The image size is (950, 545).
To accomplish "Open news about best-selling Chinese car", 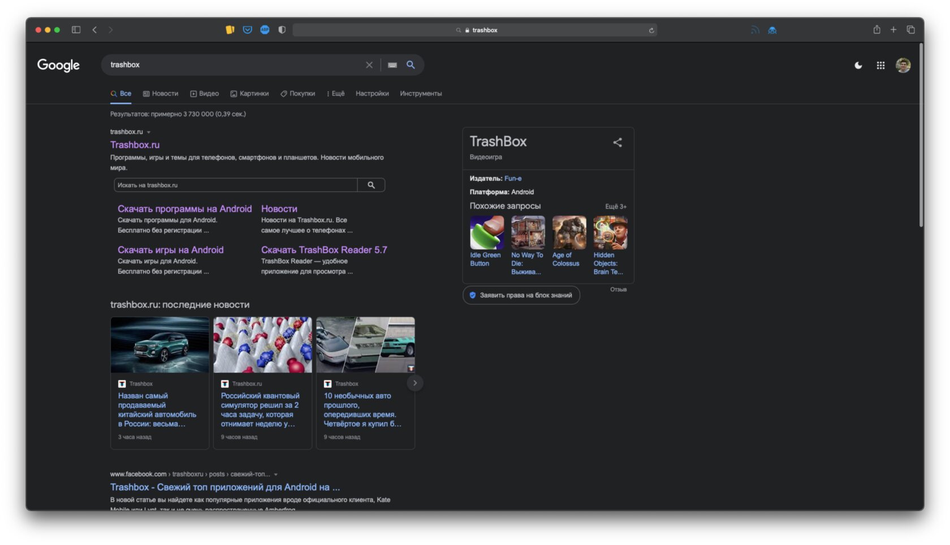I will (x=157, y=410).
